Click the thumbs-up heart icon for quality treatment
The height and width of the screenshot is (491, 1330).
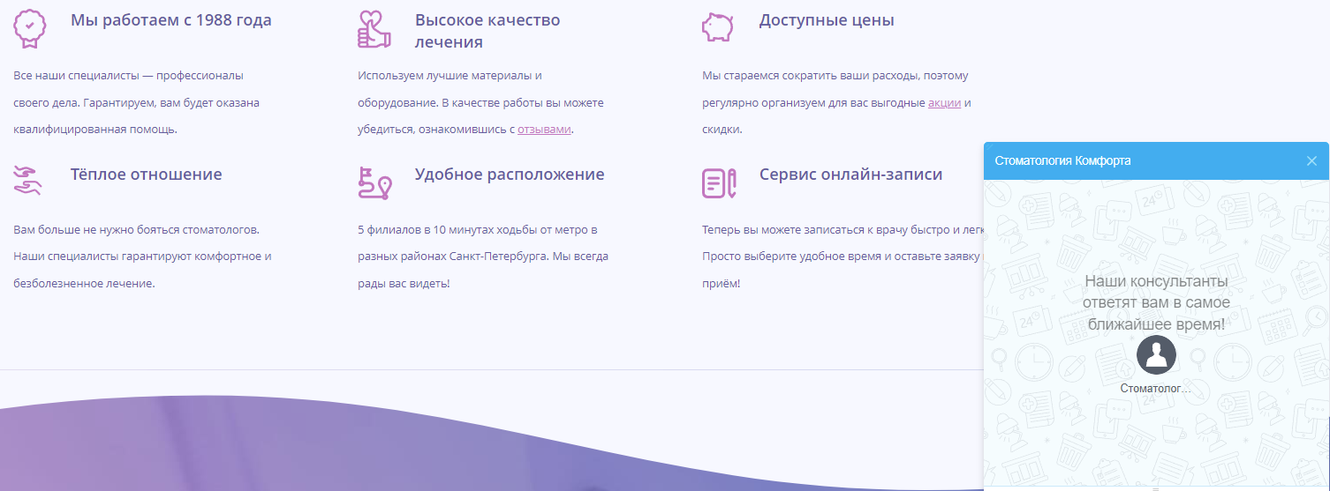pos(374,28)
